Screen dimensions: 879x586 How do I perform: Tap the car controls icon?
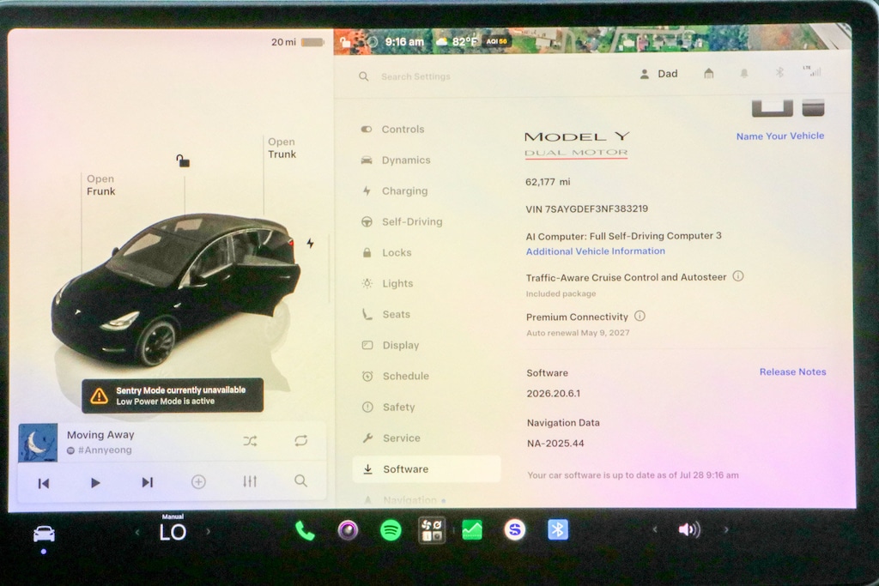point(44,534)
